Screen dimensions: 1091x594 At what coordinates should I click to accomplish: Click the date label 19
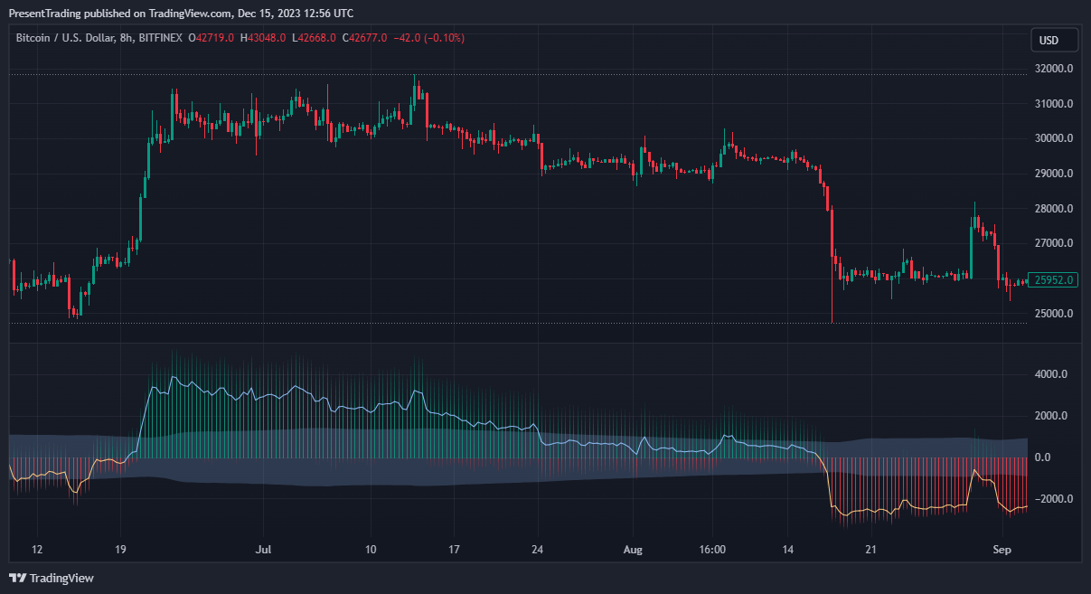click(x=122, y=549)
